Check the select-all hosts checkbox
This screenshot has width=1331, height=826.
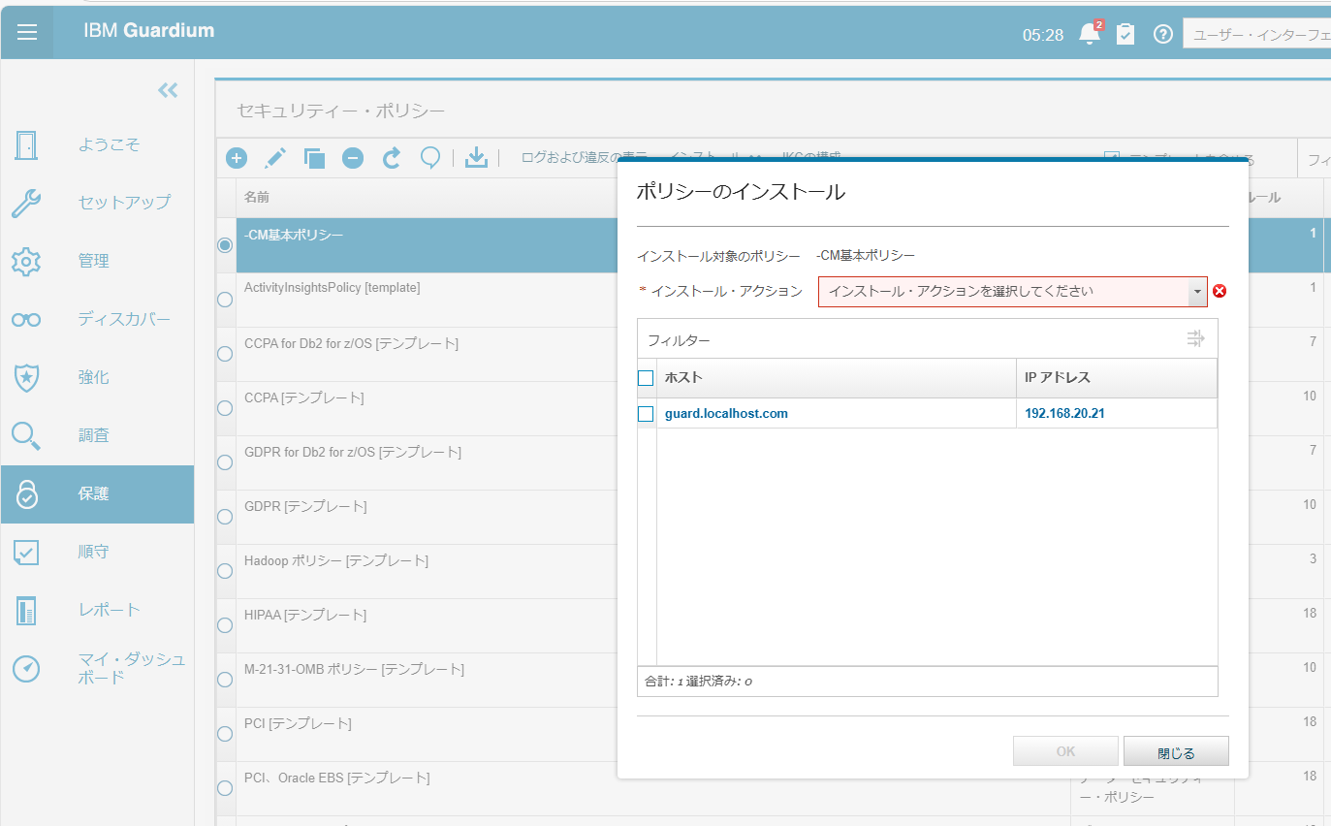tap(646, 378)
